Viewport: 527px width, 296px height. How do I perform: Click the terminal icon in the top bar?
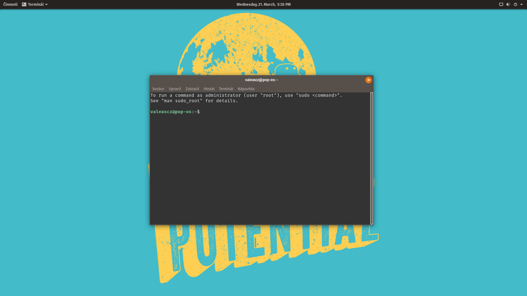coord(24,4)
